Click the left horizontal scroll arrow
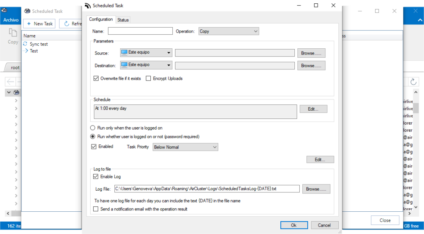424x234 pixels. [x=8, y=213]
